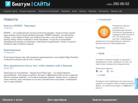
Task: Click the red PDF file icon
Action: [97, 71]
